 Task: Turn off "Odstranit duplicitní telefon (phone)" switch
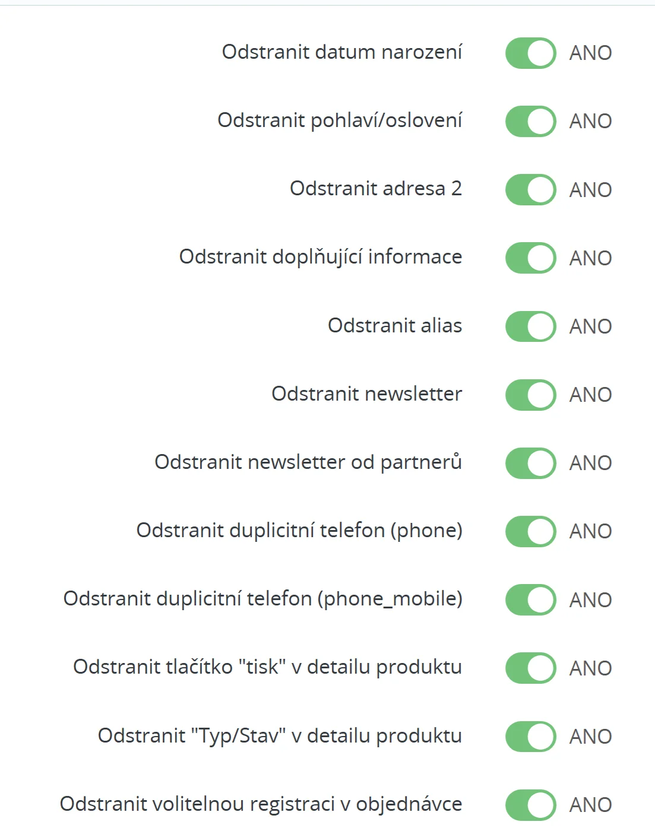530,531
